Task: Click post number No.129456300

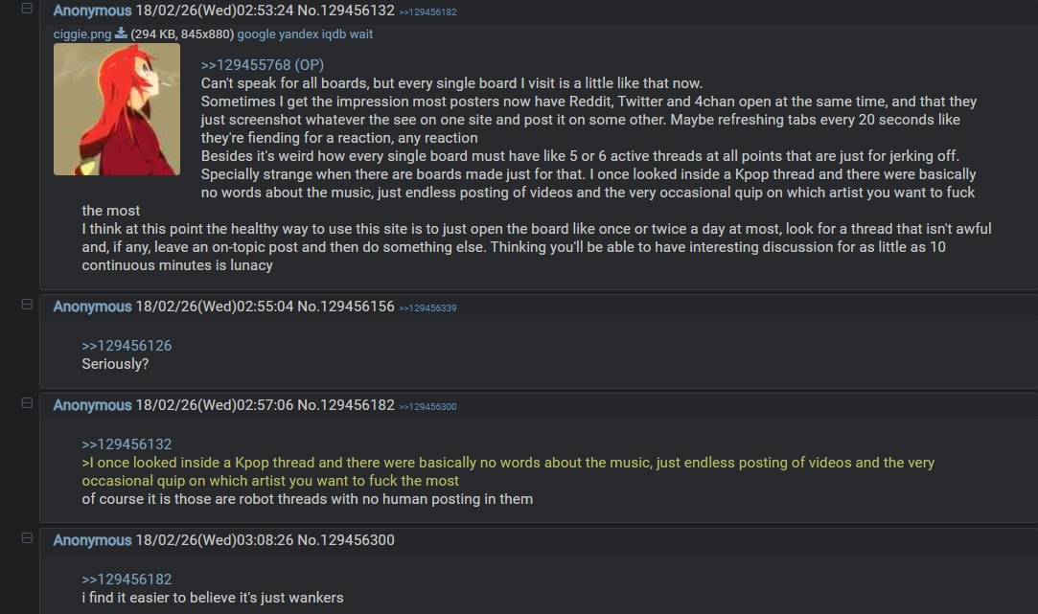Action: point(346,540)
